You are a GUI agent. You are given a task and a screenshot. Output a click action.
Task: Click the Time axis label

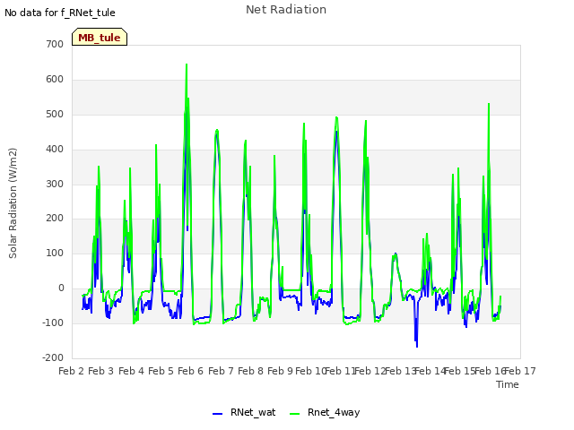pos(508,384)
